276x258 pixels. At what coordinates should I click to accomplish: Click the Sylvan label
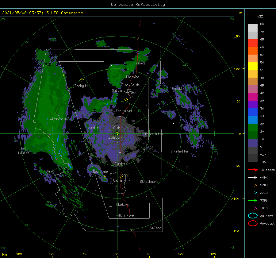coord(117,90)
